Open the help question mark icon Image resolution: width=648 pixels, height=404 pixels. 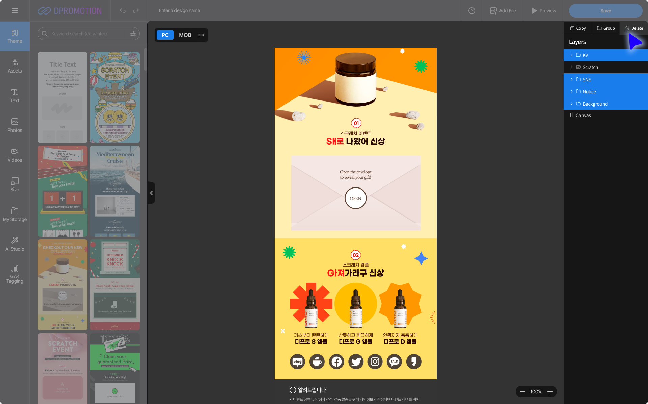point(471,11)
